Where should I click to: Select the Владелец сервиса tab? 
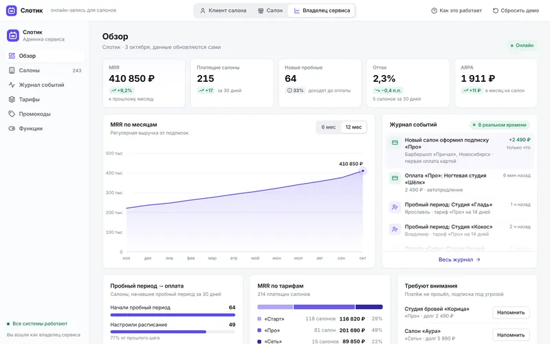click(322, 10)
